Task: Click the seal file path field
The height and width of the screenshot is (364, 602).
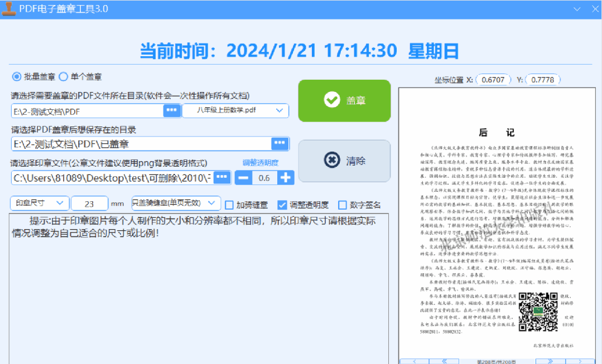Action: [x=113, y=178]
